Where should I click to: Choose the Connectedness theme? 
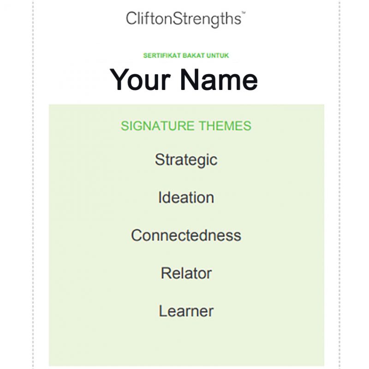point(186,235)
